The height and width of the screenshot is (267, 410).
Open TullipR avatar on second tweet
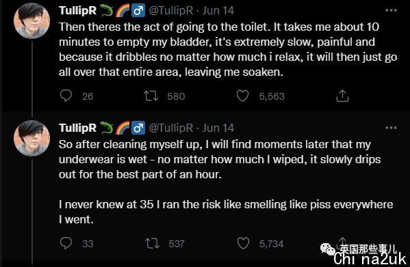click(x=31, y=138)
